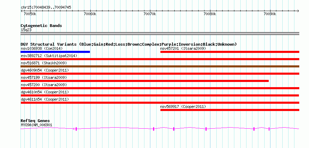Select the esv3892712 (Suktitipat2014) label

49,56
